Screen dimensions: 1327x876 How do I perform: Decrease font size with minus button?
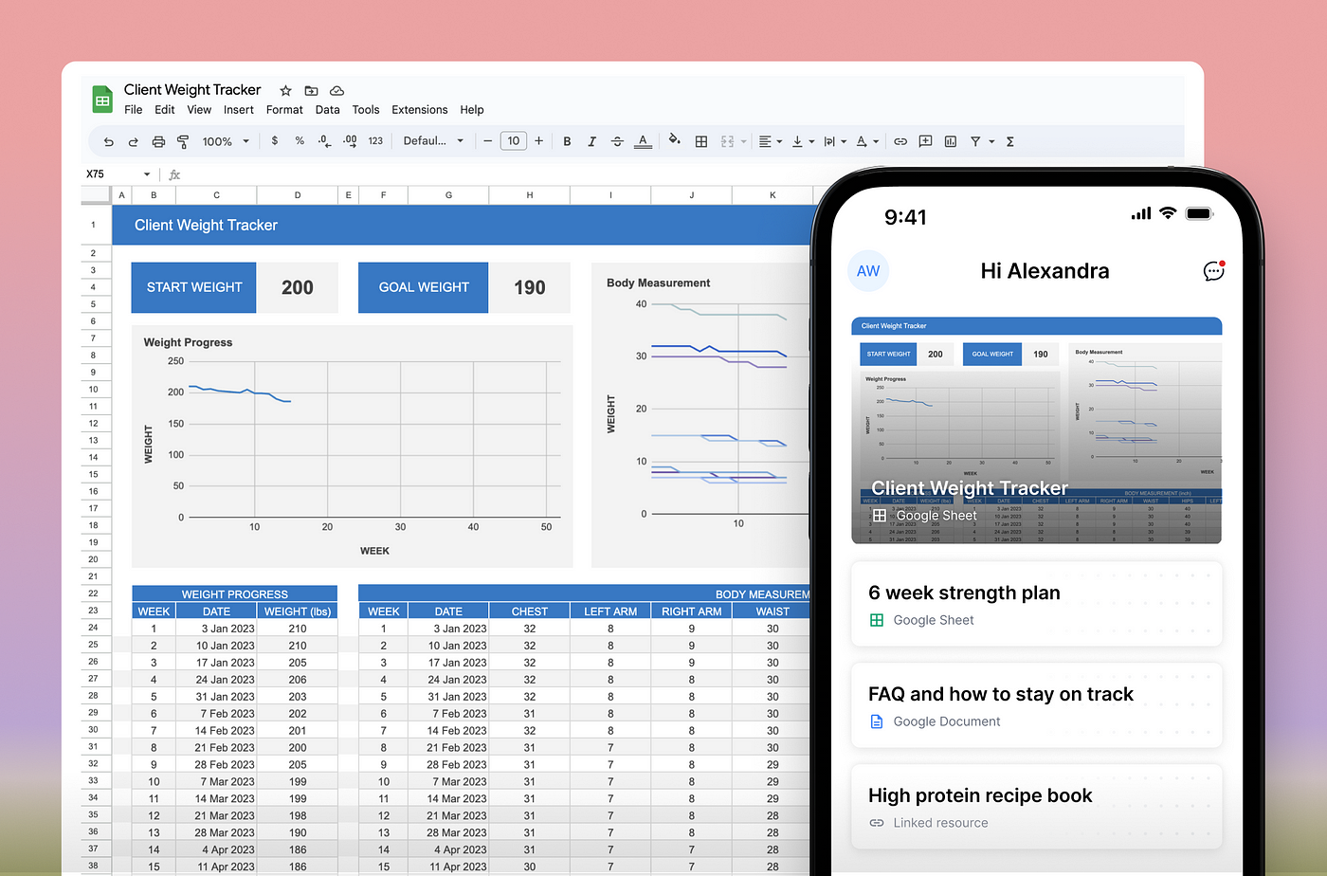[487, 141]
